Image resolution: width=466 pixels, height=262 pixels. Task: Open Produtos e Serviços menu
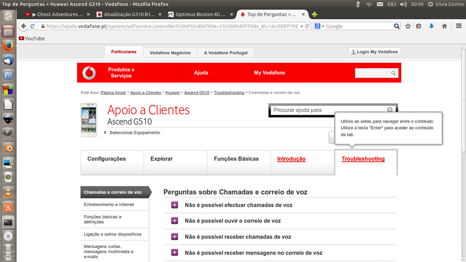pos(121,73)
